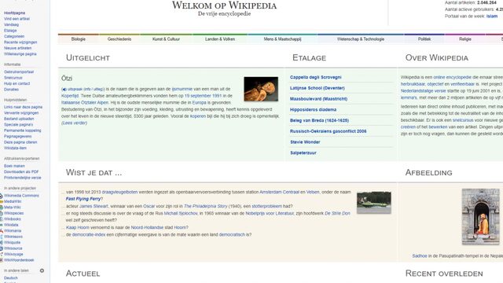Open the Kunst & Cultuur portal tab
The width and height of the screenshot is (503, 283).
pyautogui.click(x=166, y=39)
